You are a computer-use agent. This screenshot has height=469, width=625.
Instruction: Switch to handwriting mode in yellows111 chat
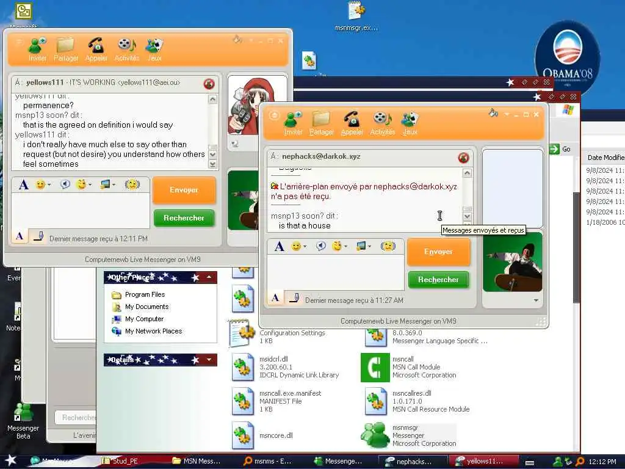[x=38, y=236]
